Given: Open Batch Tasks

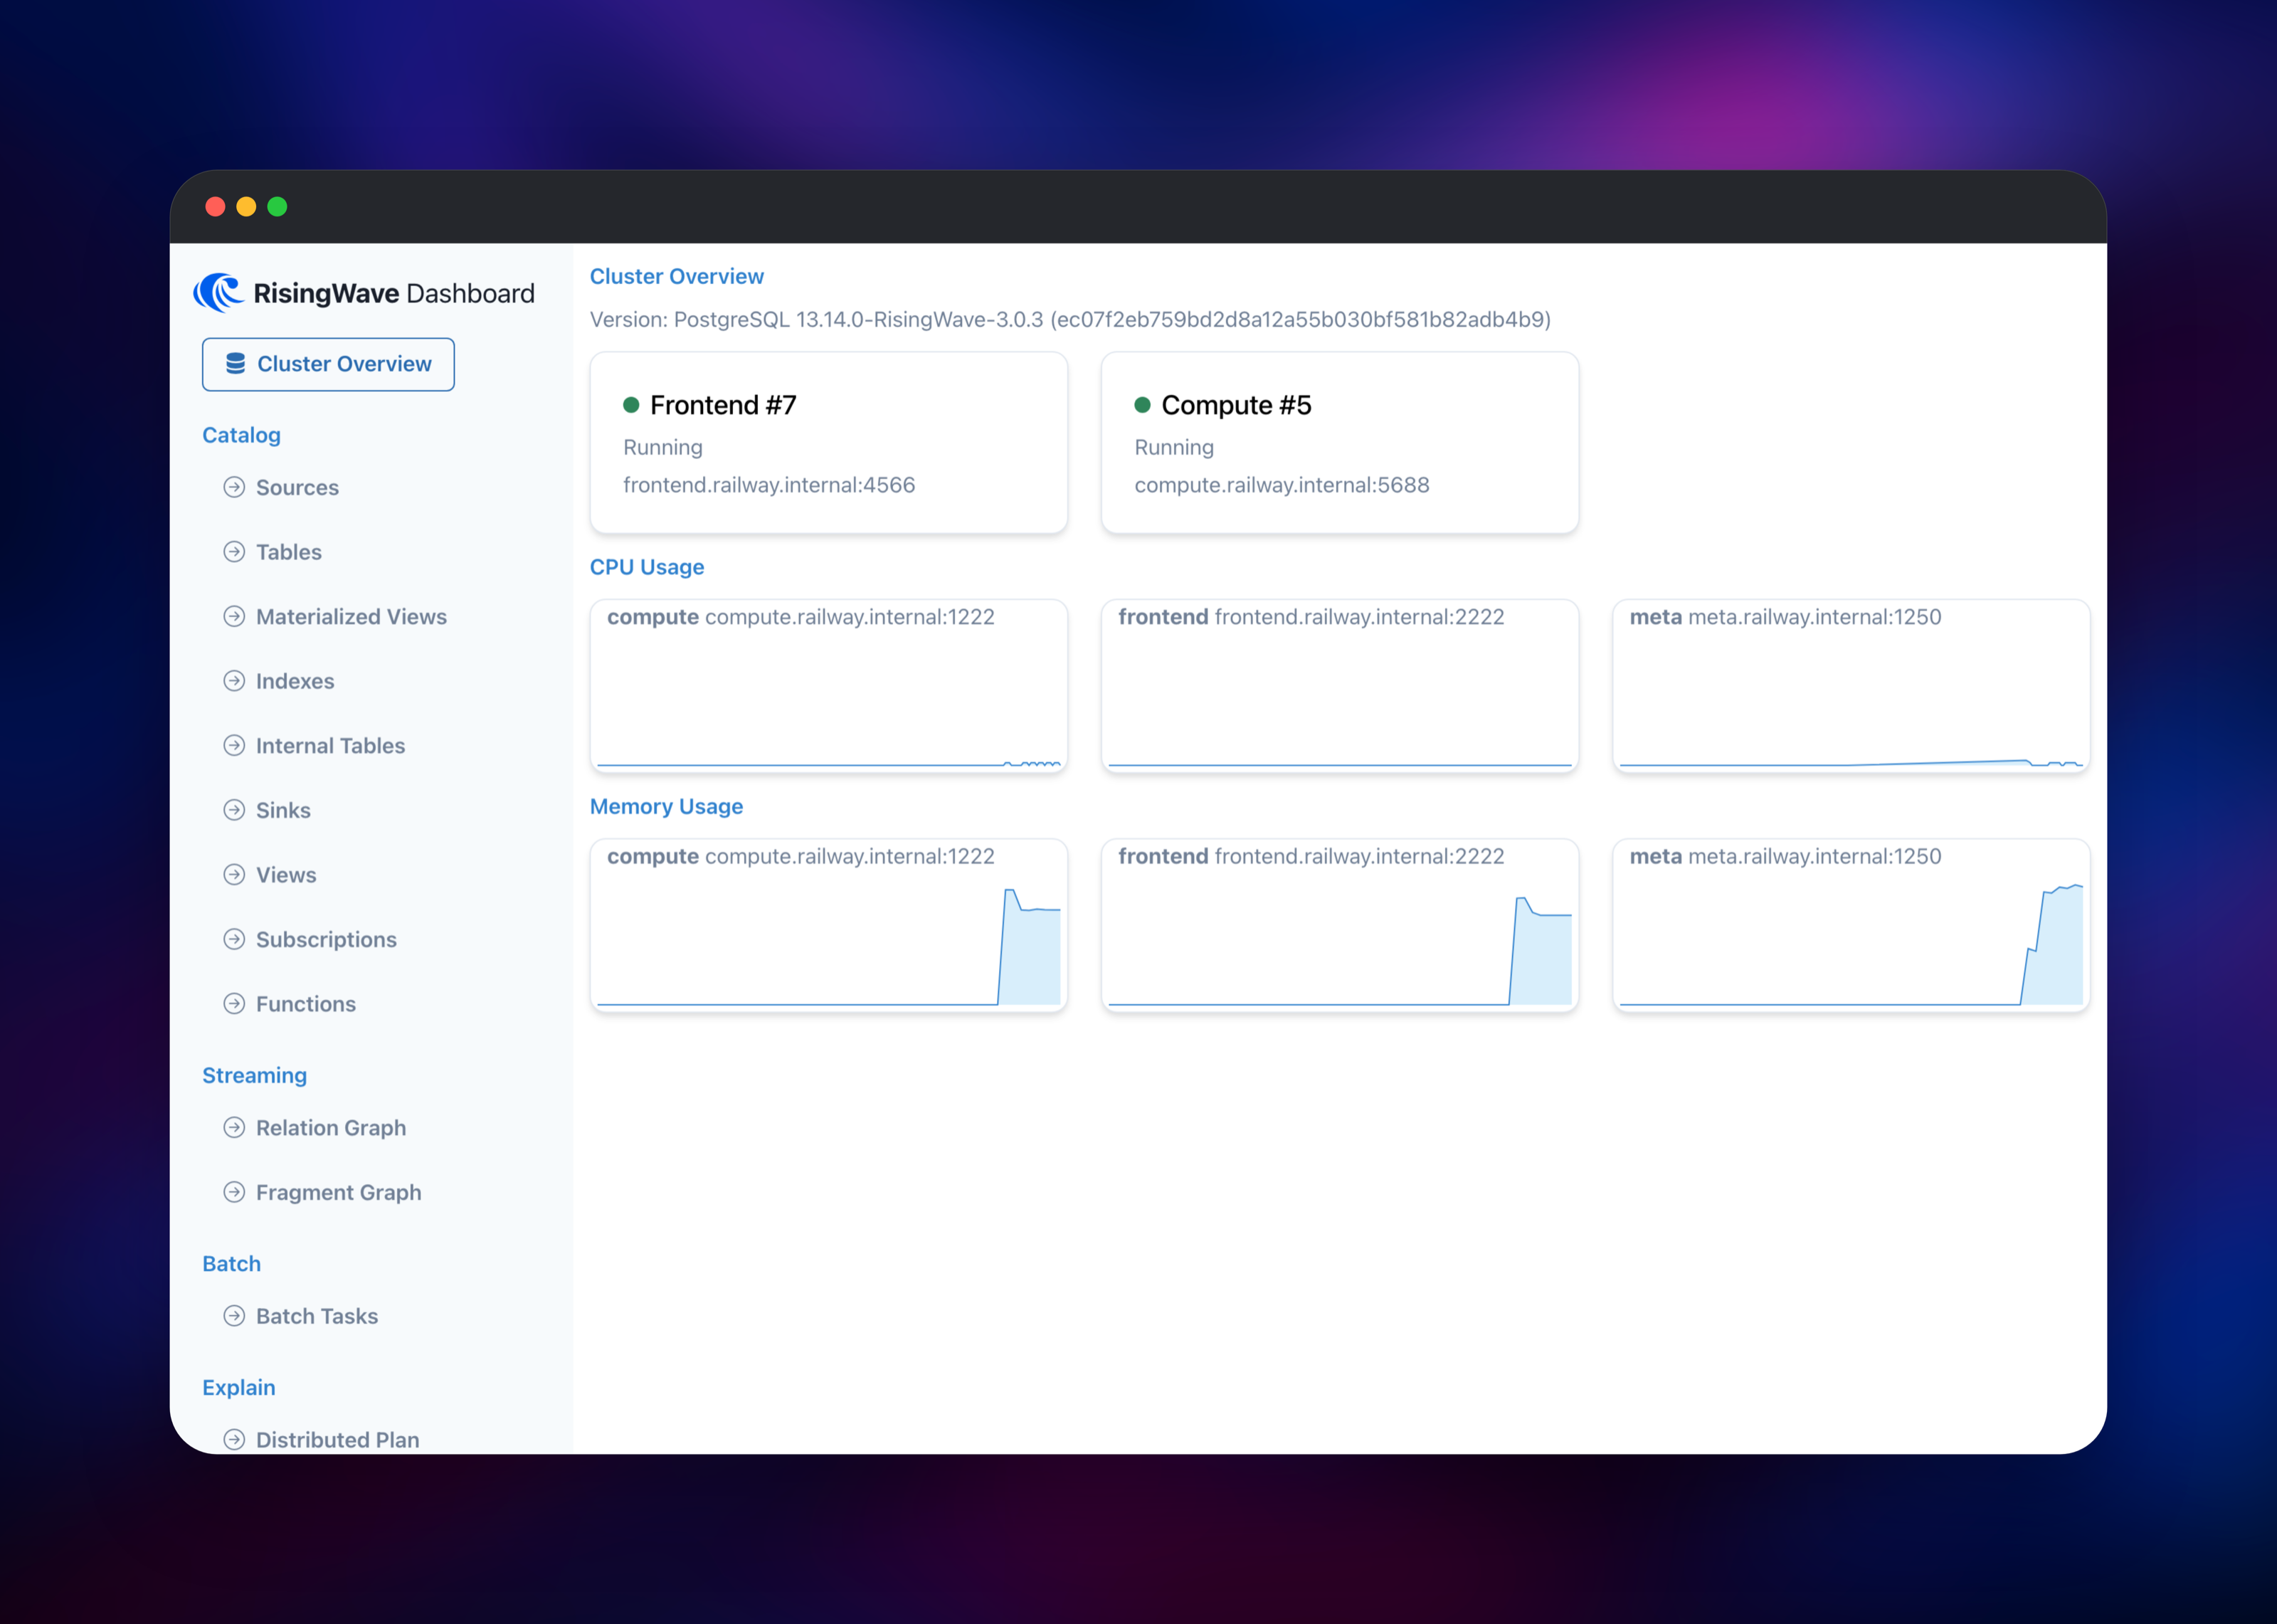Looking at the screenshot, I should 317,1316.
